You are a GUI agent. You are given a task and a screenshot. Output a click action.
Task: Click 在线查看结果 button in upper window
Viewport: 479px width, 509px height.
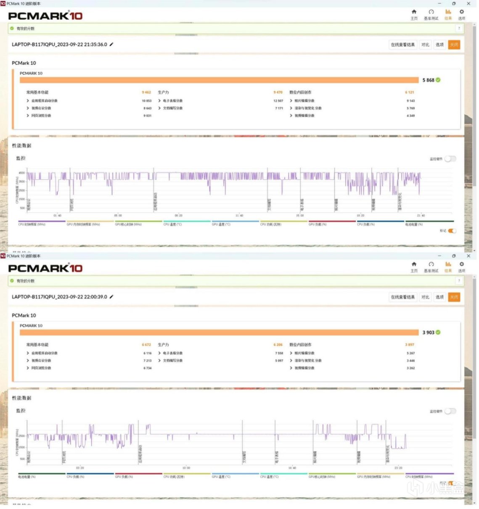tap(403, 45)
